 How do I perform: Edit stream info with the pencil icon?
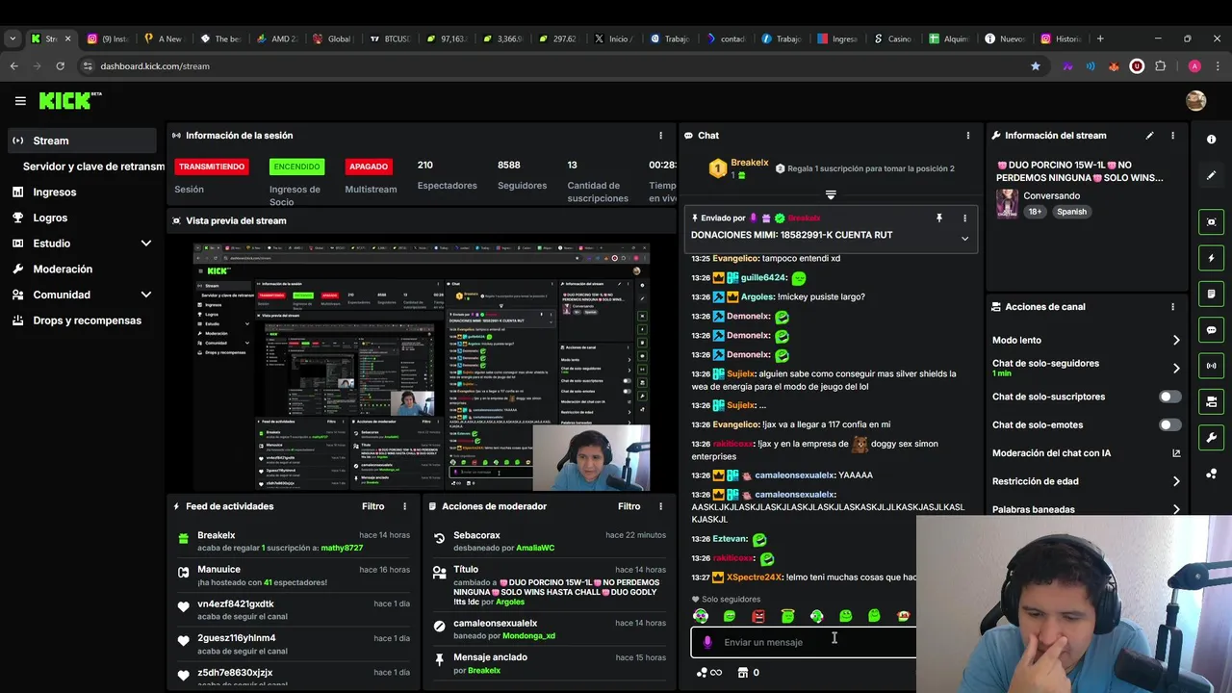(x=1149, y=136)
